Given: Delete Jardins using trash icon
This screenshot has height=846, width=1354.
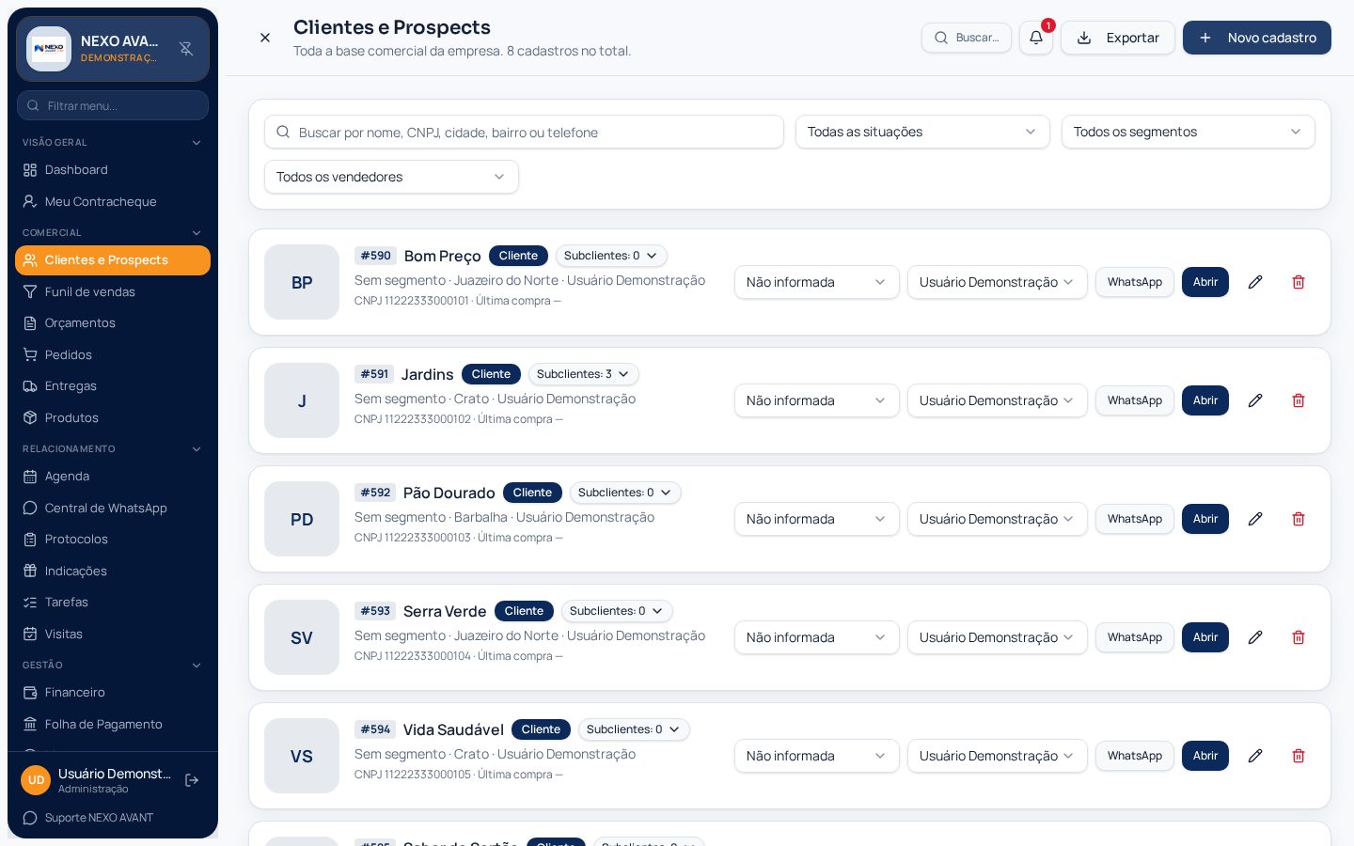Looking at the screenshot, I should tap(1299, 400).
